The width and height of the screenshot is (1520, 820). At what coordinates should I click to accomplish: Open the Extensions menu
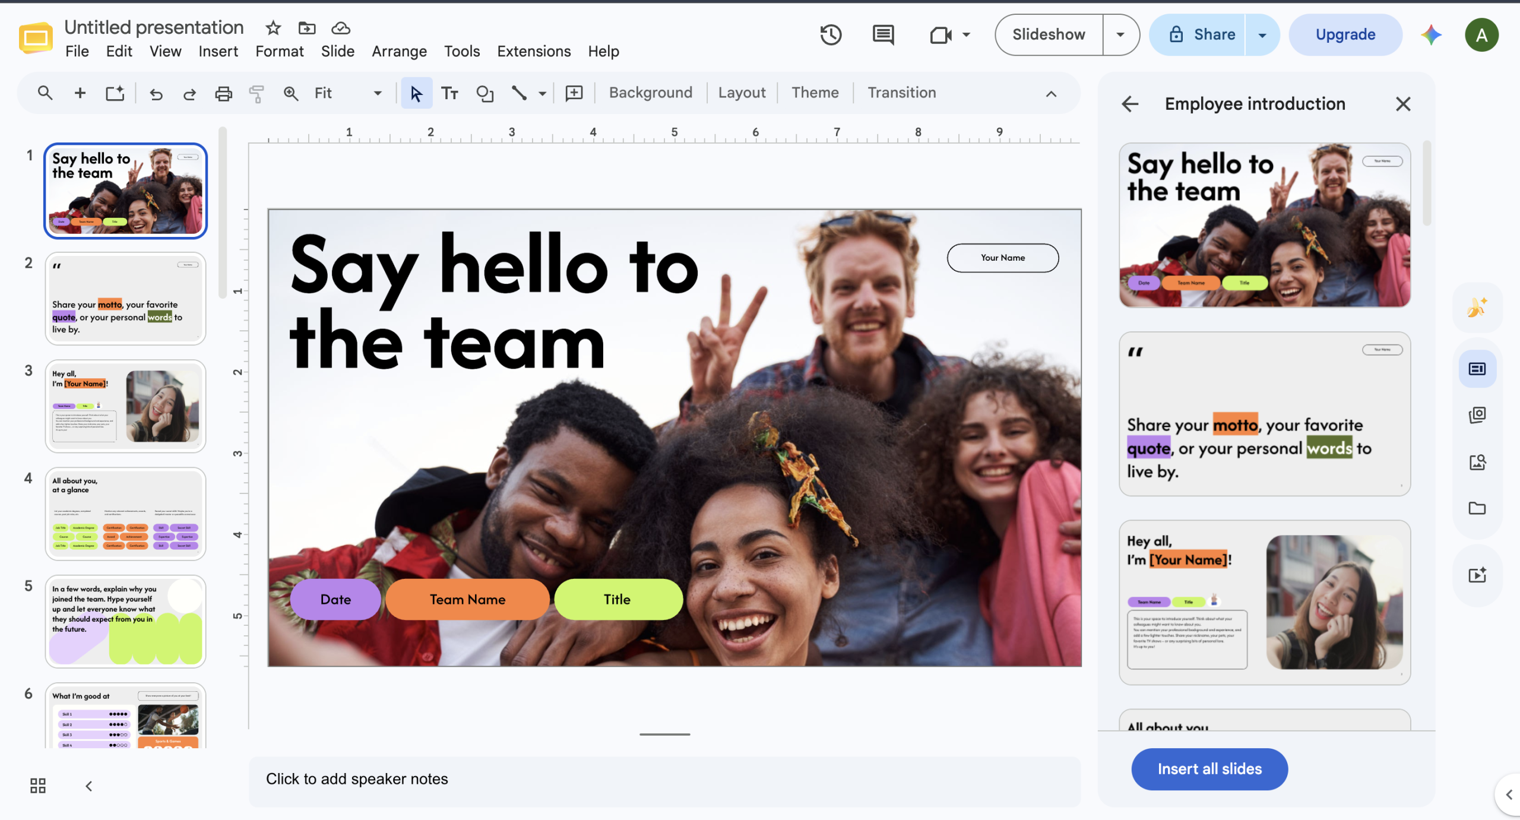pos(534,52)
